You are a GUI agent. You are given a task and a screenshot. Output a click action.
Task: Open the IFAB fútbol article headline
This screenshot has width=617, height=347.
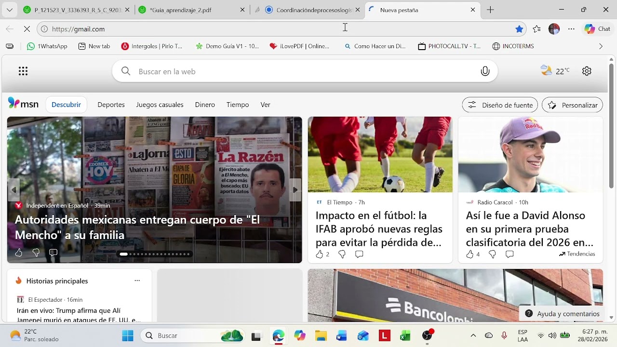pos(379,229)
